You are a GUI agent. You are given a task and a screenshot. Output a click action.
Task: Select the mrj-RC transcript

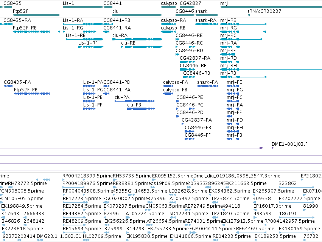(x=241, y=39)
